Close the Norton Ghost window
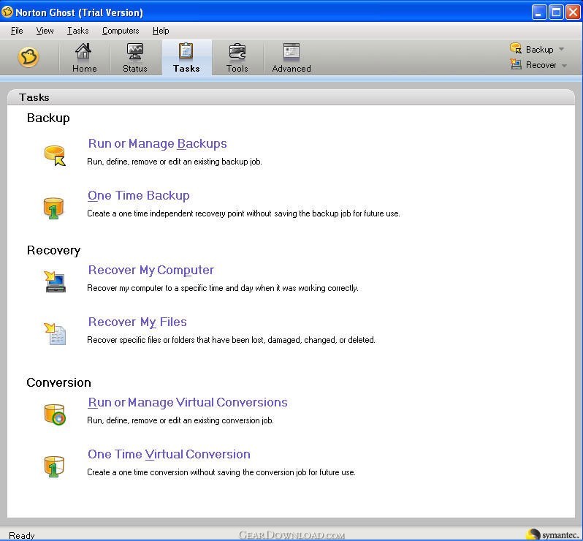The height and width of the screenshot is (541, 583). tap(573, 12)
